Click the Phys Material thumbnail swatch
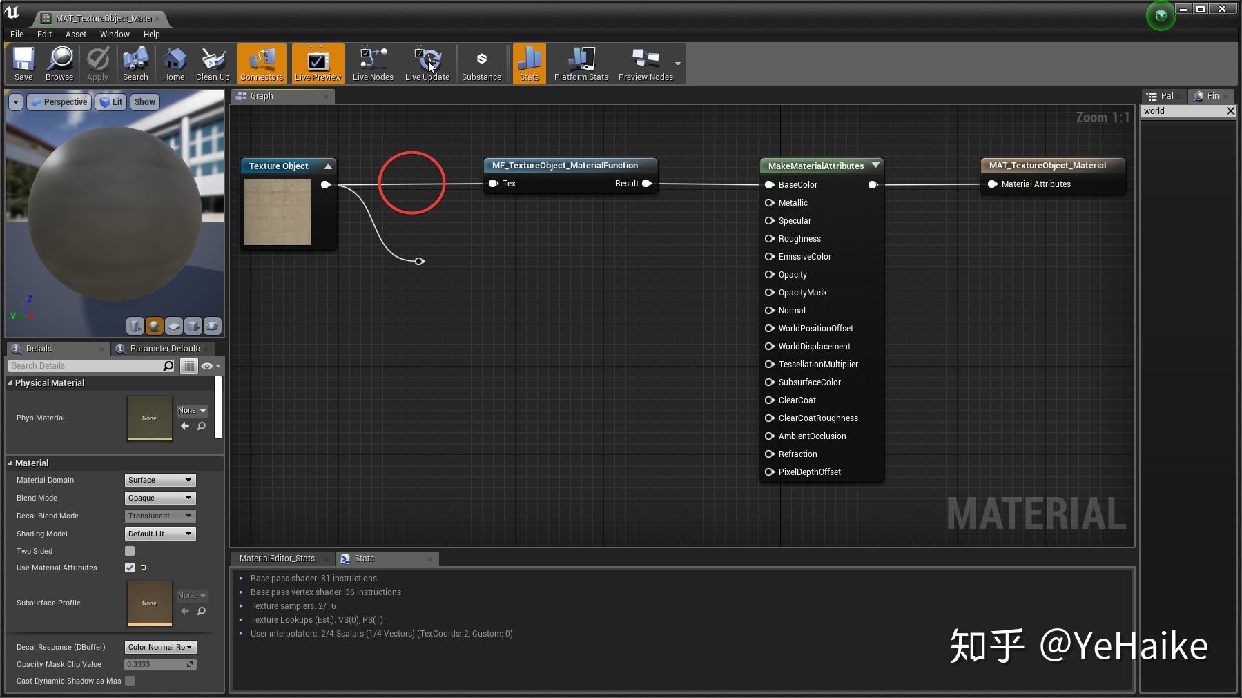Viewport: 1242px width, 698px height. (149, 418)
